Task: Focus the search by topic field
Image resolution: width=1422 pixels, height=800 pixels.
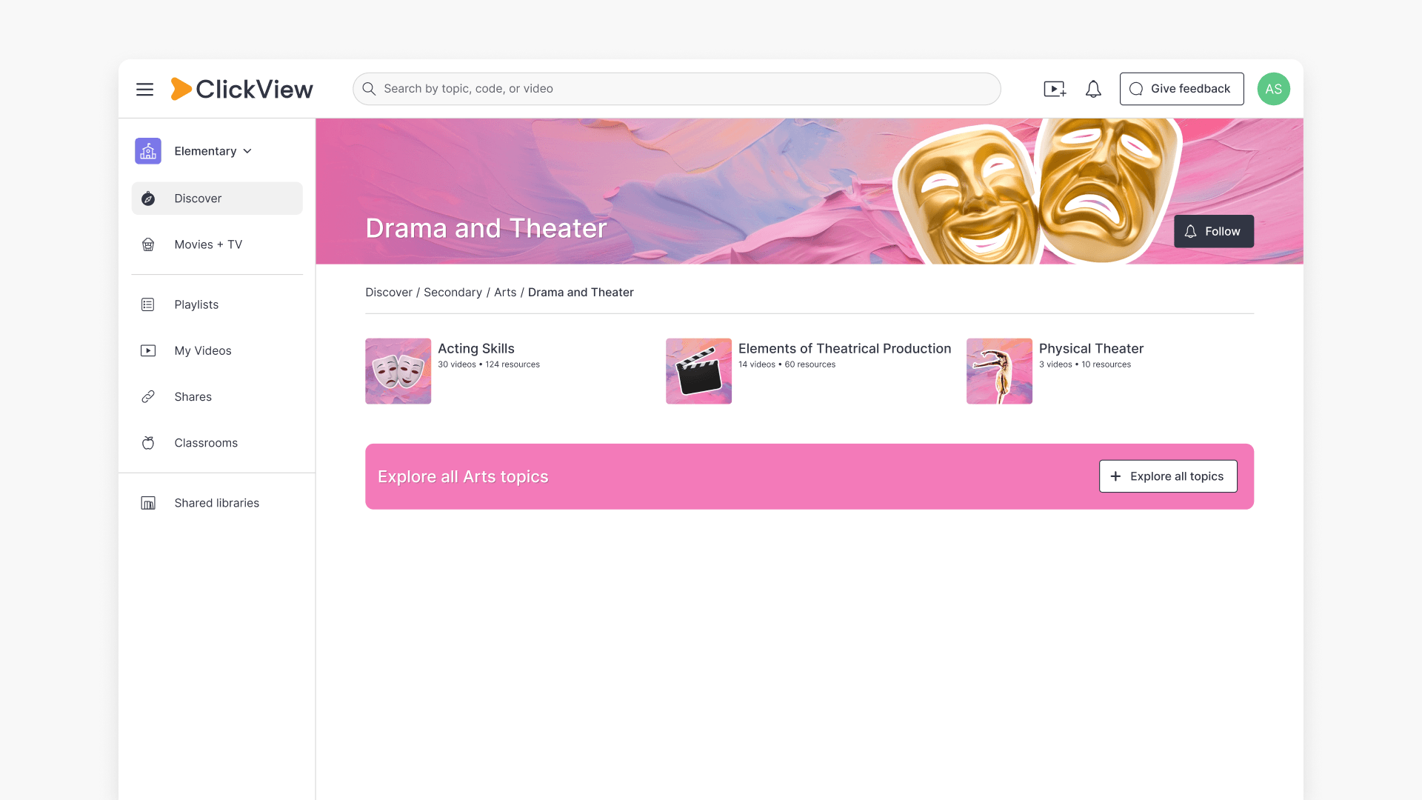Action: click(x=676, y=89)
